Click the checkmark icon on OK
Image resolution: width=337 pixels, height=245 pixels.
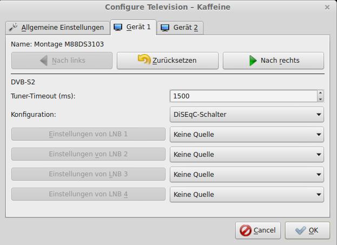pyautogui.click(x=301, y=230)
